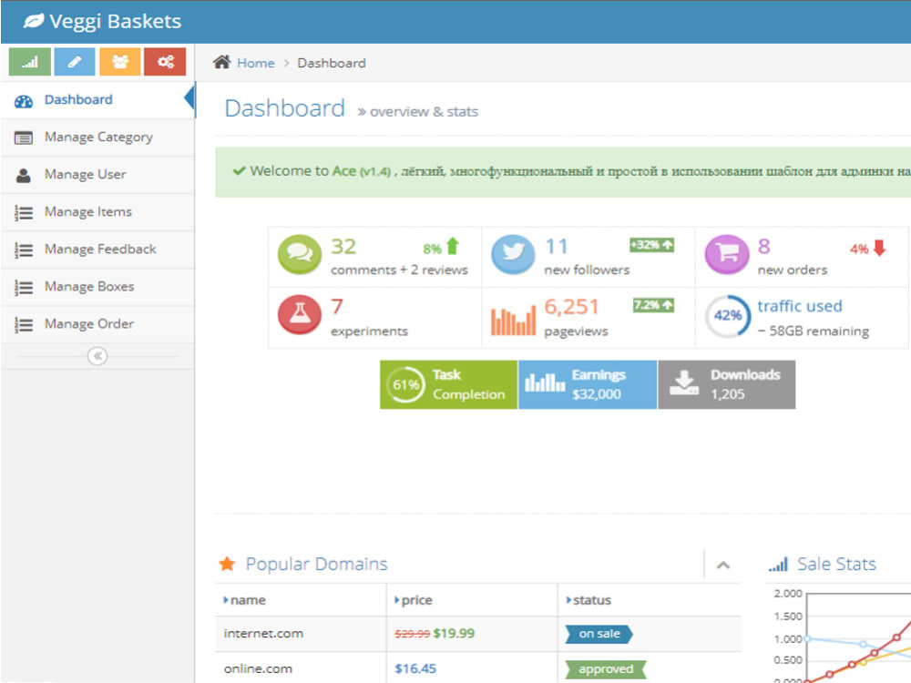Click the Manage Order list icon
The image size is (911, 683).
click(x=24, y=324)
